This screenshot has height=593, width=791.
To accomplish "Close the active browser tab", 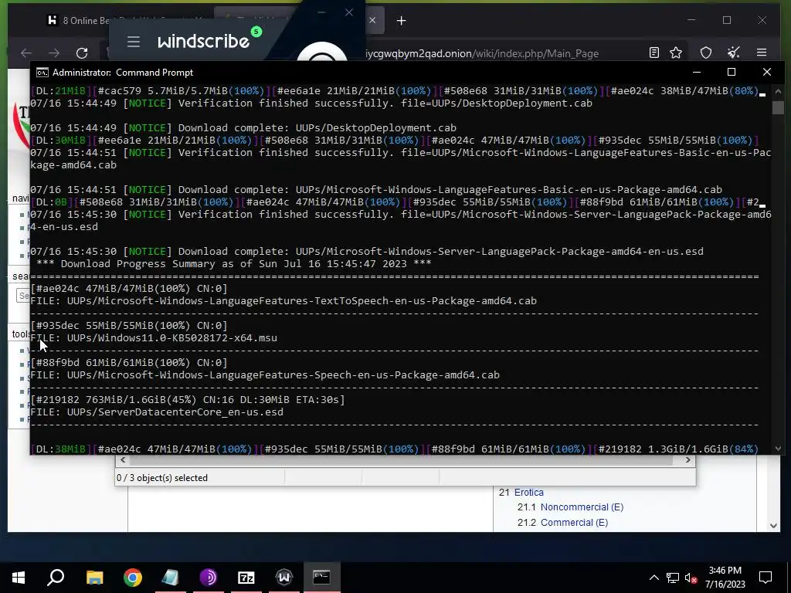I will (372, 20).
